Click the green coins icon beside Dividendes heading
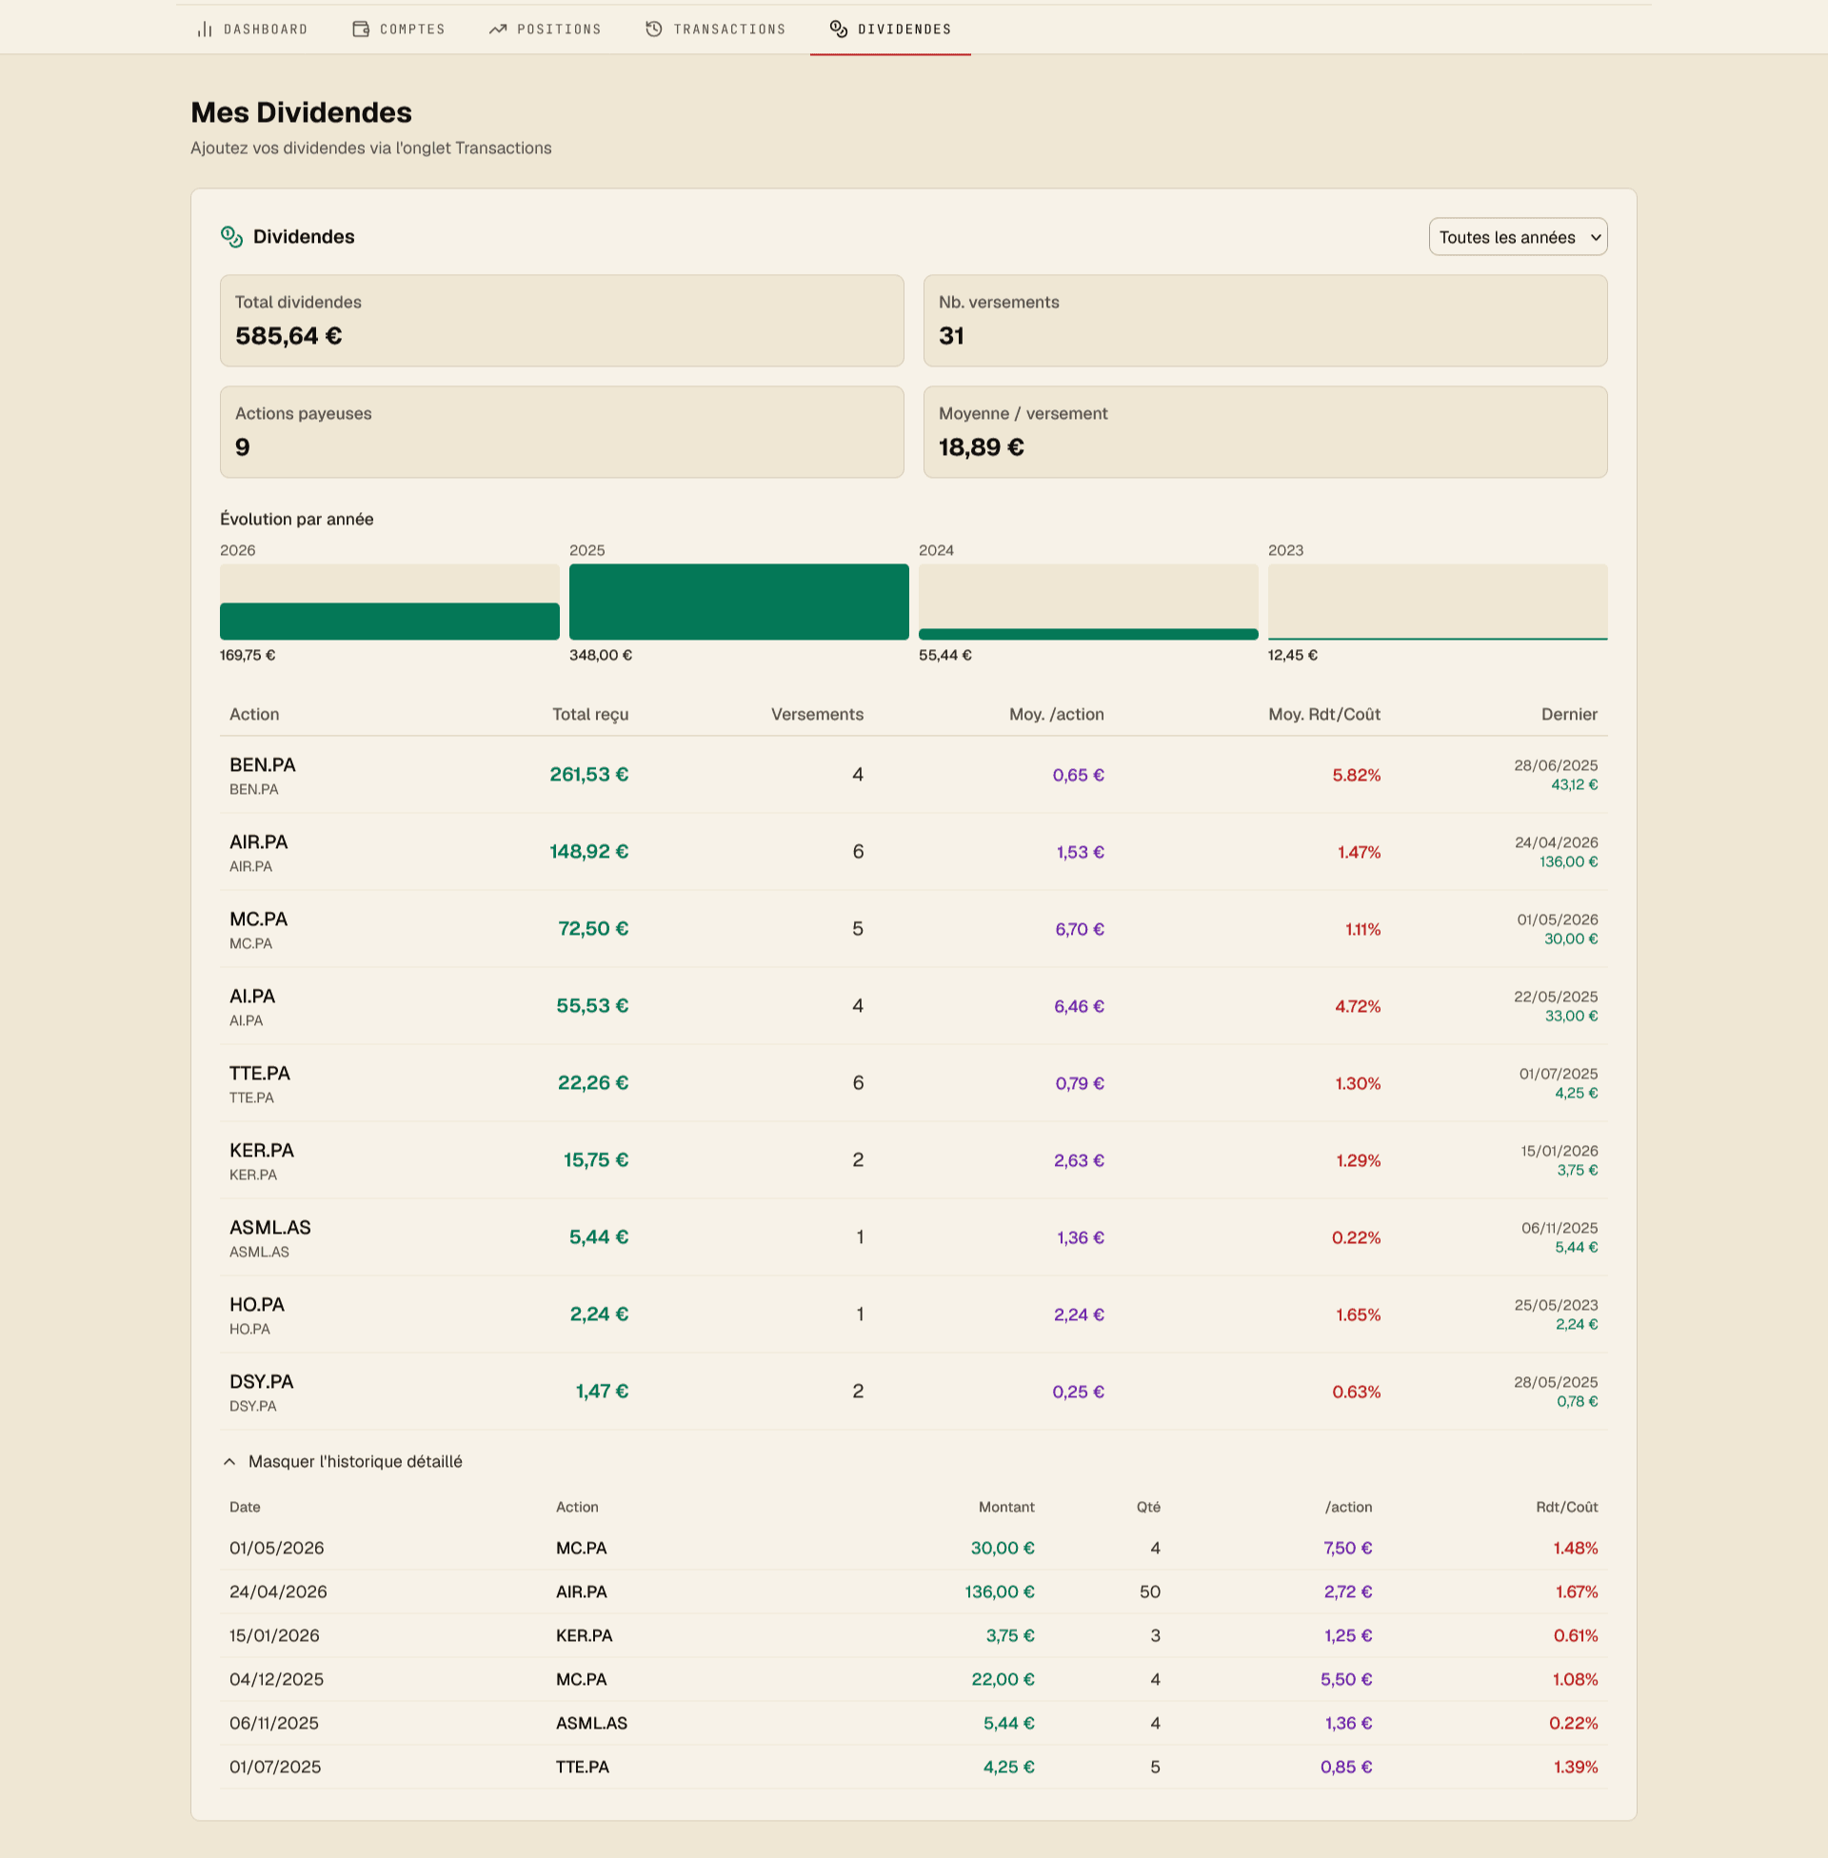The height and width of the screenshot is (1858, 1828). pos(231,237)
